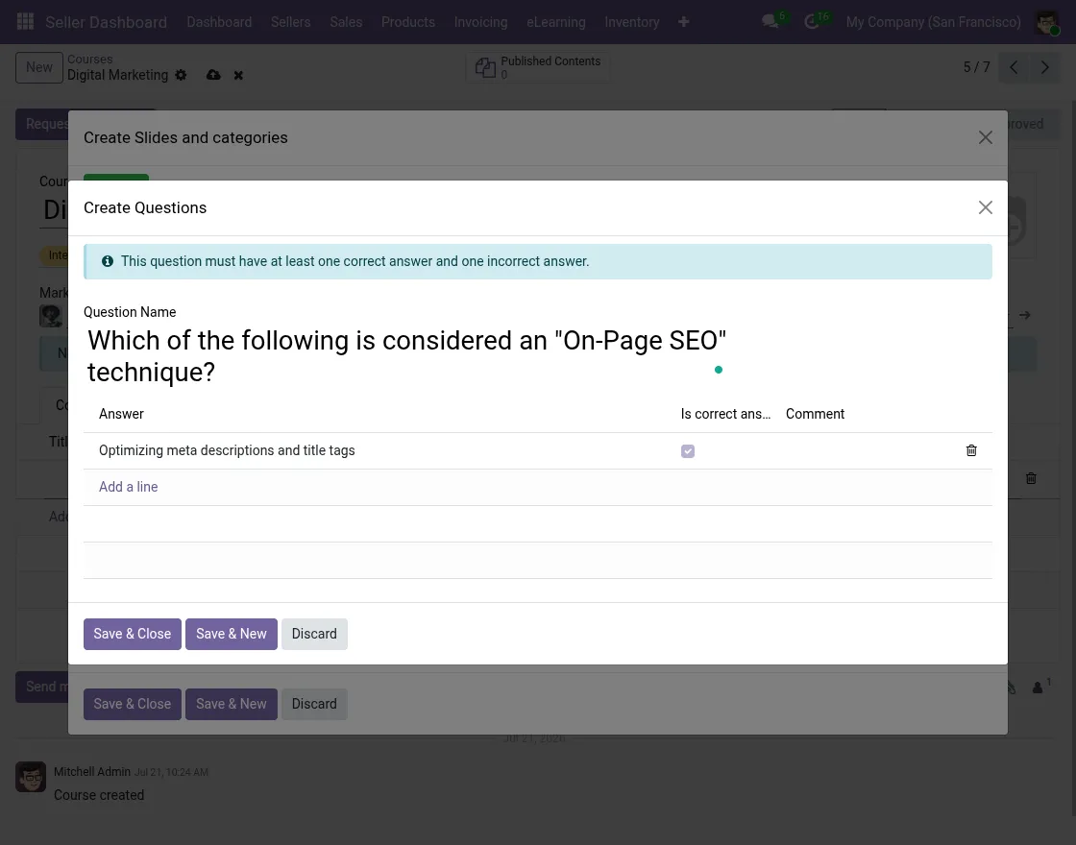The width and height of the screenshot is (1076, 845).
Task: Click the followers person icon in chatter
Action: point(1038,688)
